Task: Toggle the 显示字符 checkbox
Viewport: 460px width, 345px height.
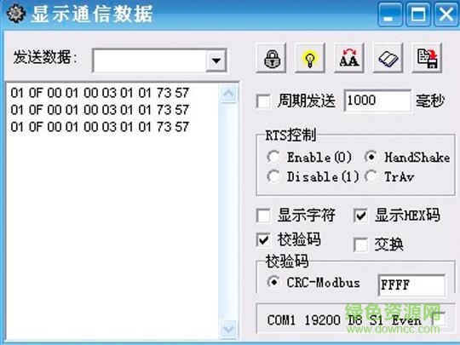Action: tap(263, 216)
